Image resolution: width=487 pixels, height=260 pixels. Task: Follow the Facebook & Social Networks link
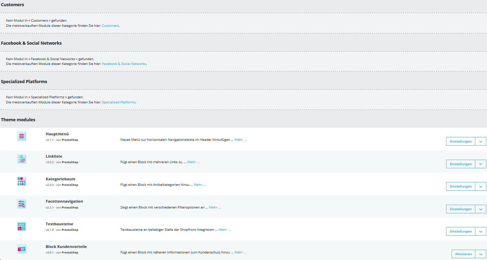coord(124,64)
